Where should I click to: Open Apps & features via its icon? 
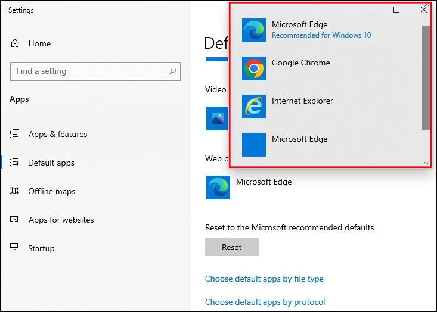click(x=16, y=134)
